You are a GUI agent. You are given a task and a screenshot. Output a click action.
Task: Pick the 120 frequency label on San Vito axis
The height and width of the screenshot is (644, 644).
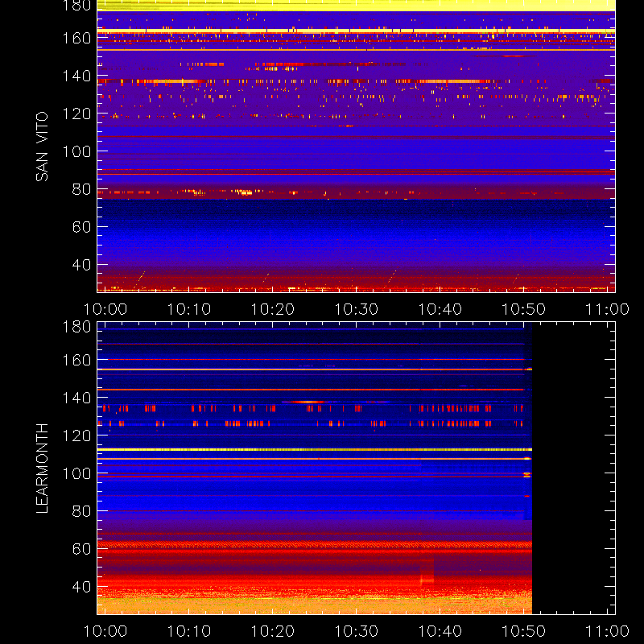click(76, 114)
